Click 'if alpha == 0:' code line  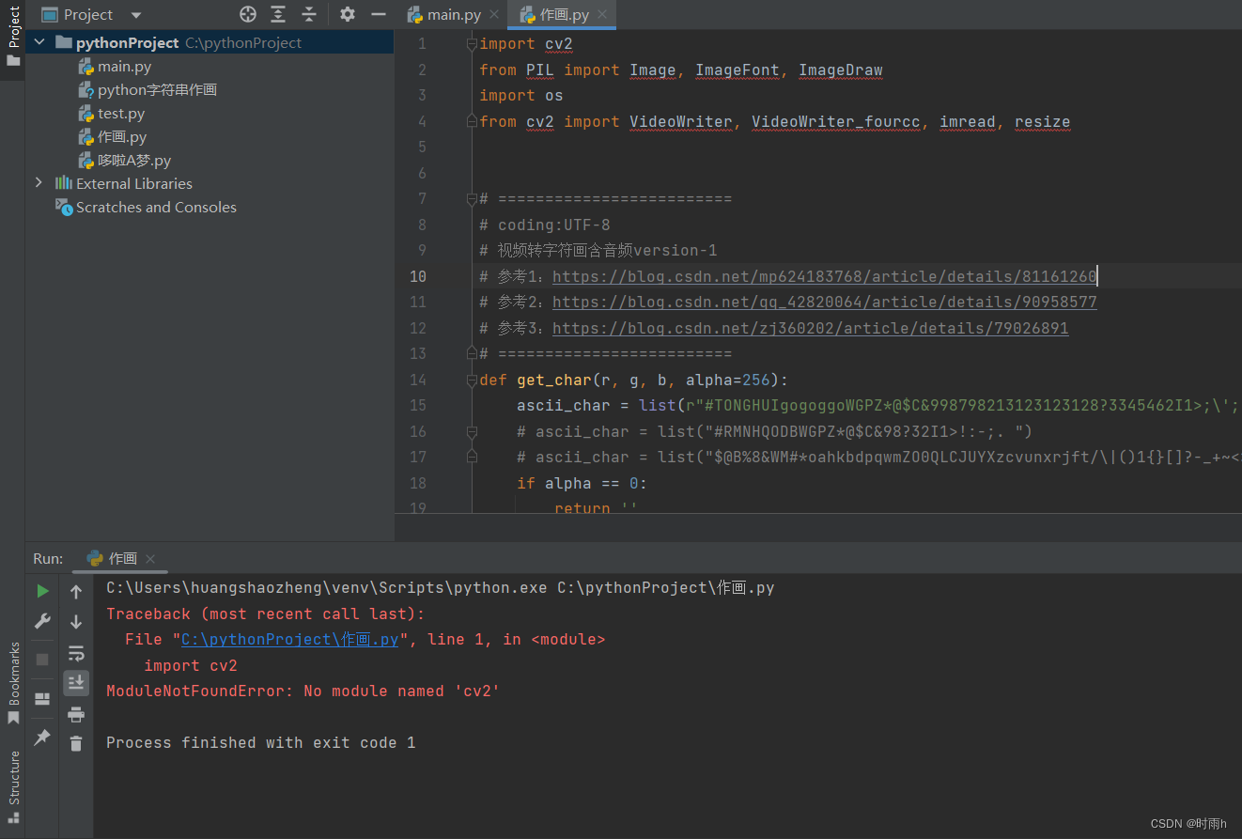(582, 483)
